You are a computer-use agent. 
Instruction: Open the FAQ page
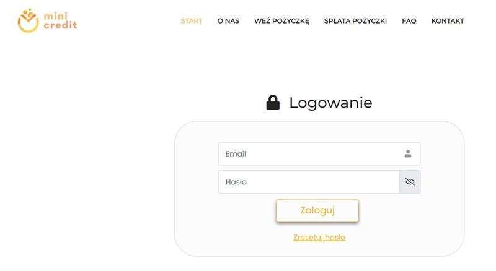click(409, 21)
